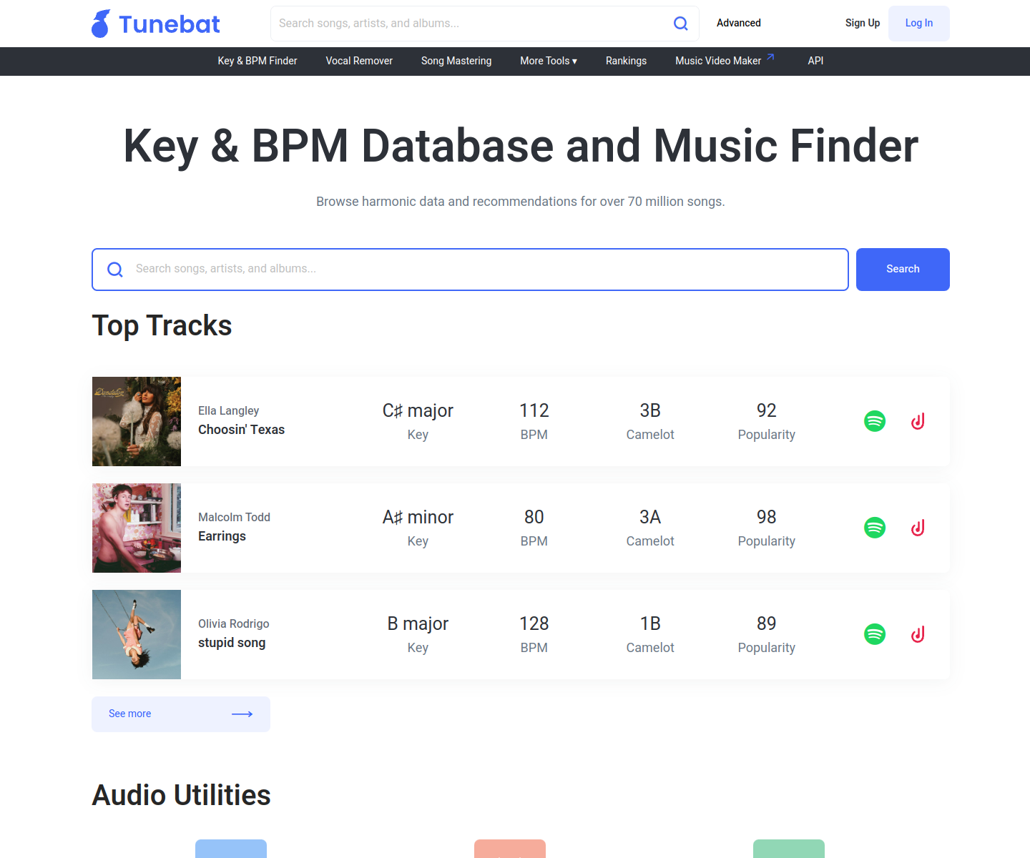Click artist name Ella Langley

pyautogui.click(x=228, y=410)
